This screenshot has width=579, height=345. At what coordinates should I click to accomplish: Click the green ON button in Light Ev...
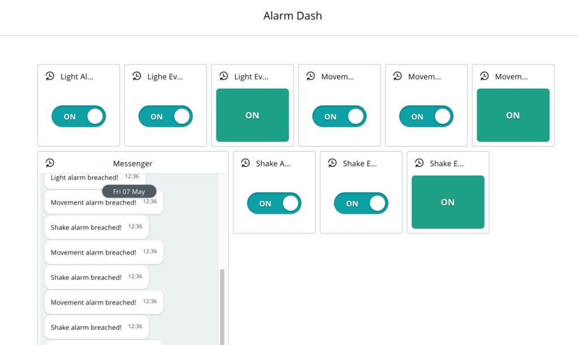click(253, 115)
